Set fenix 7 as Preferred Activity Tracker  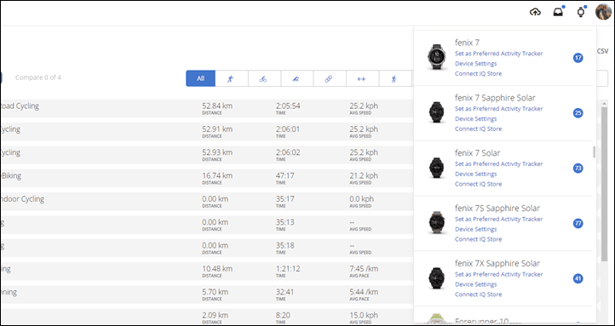tap(498, 54)
